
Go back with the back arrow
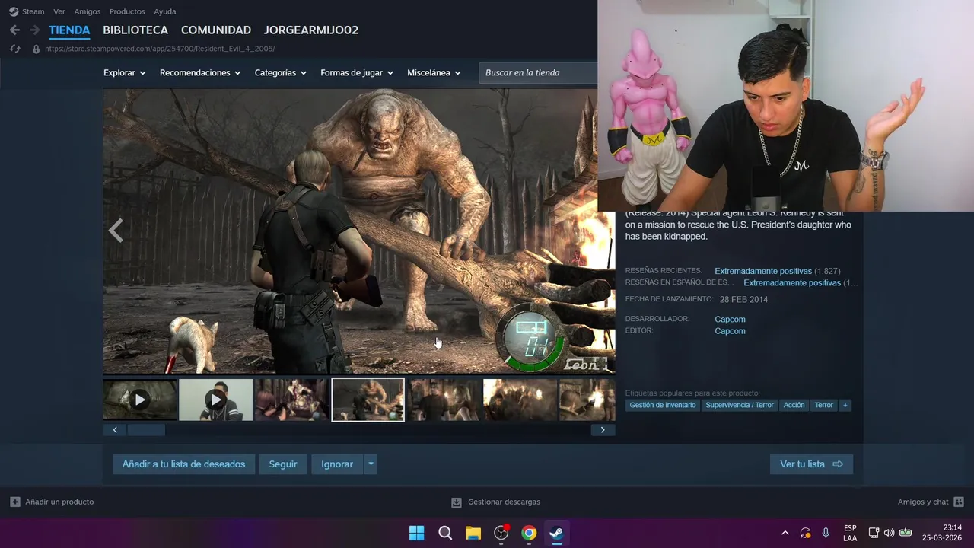(14, 30)
